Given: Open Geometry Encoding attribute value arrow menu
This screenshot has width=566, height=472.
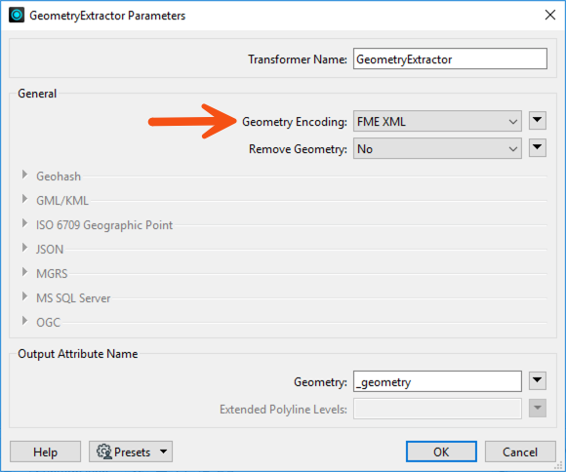Looking at the screenshot, I should coord(537,120).
